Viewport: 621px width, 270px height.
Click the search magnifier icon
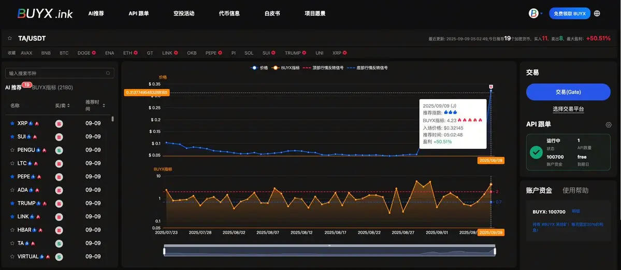click(x=108, y=74)
